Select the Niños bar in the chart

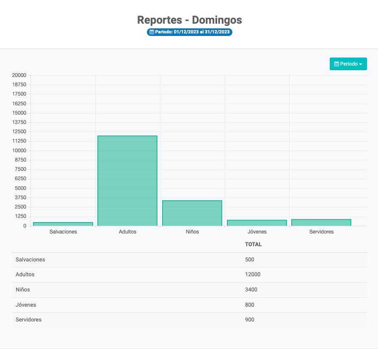tap(192, 213)
